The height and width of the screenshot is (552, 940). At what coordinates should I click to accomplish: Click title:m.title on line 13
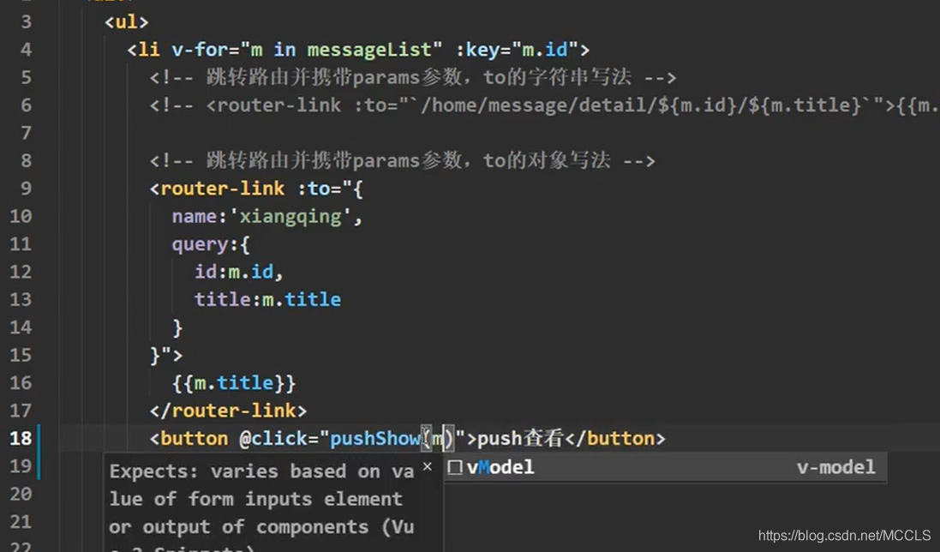click(x=267, y=300)
